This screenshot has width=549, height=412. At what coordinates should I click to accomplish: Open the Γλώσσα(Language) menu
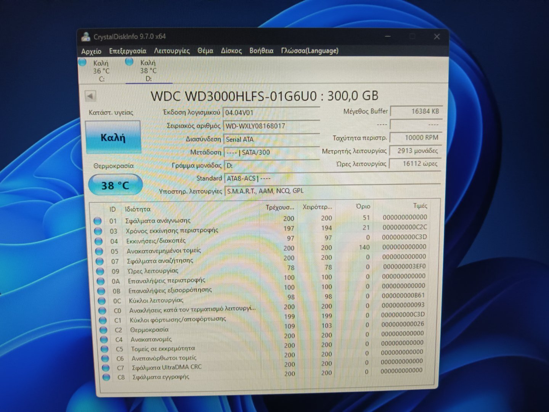tap(310, 50)
